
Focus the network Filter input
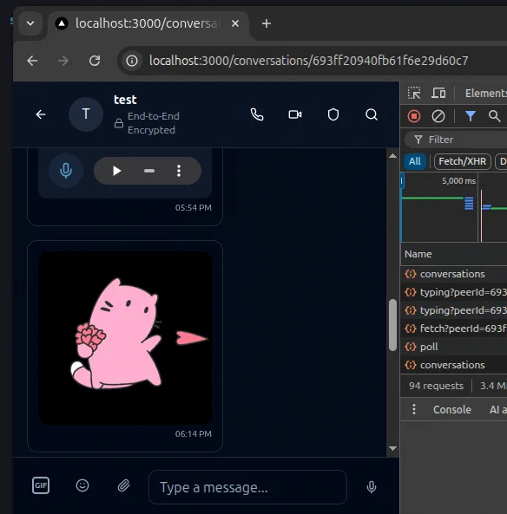click(x=457, y=140)
